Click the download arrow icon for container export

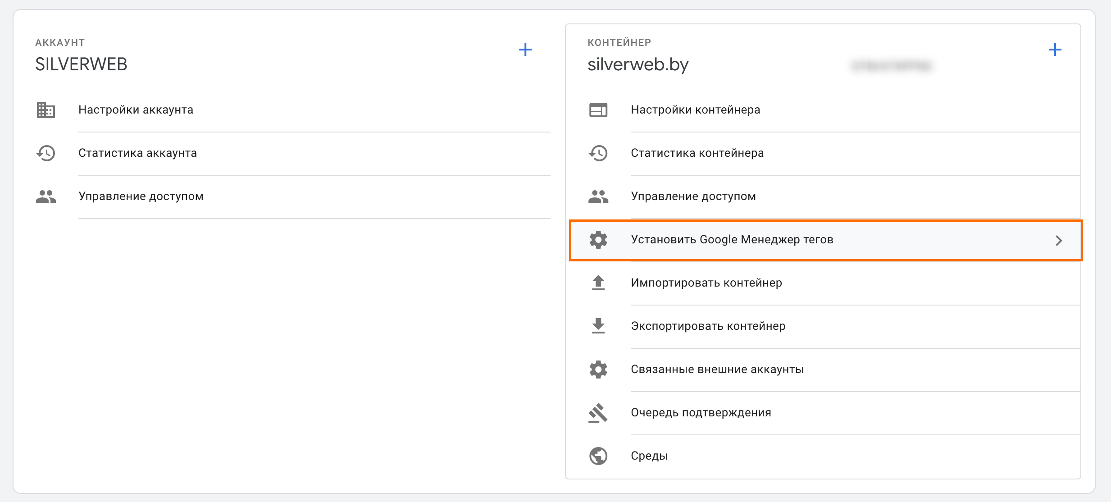[598, 326]
